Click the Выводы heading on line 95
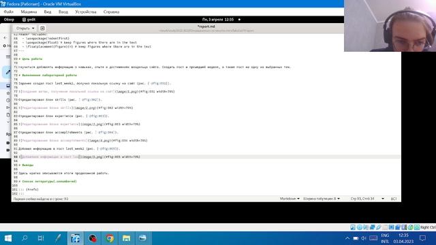 click(x=26, y=165)
